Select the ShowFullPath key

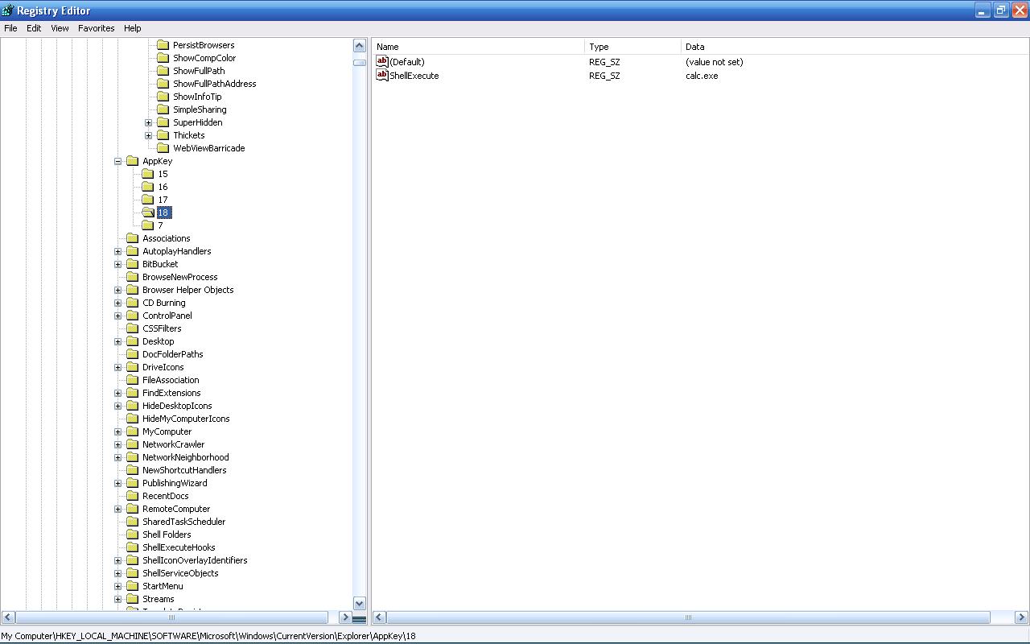199,71
